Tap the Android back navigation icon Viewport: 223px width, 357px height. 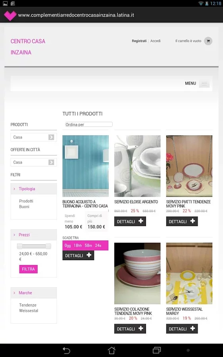(66, 350)
